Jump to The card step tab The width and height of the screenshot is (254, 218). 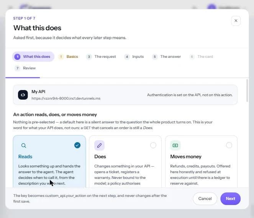[x=201, y=57]
